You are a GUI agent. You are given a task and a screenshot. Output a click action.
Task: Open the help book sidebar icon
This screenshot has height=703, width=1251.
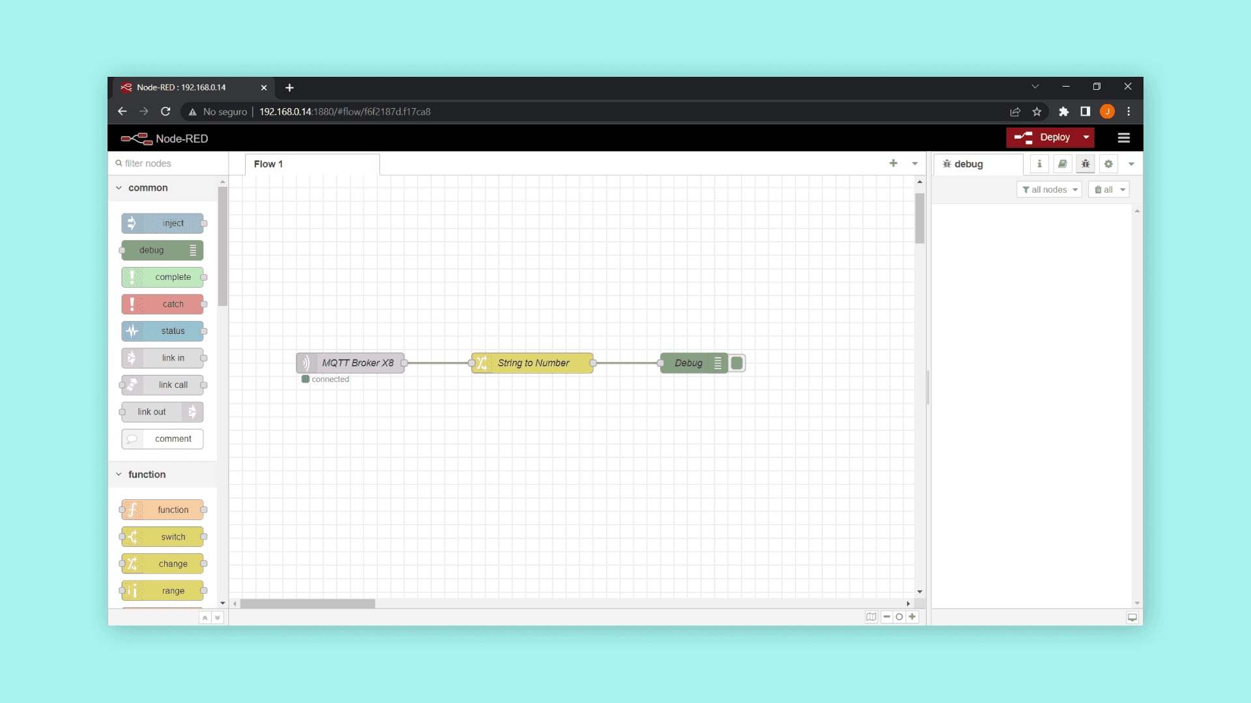(x=1062, y=164)
